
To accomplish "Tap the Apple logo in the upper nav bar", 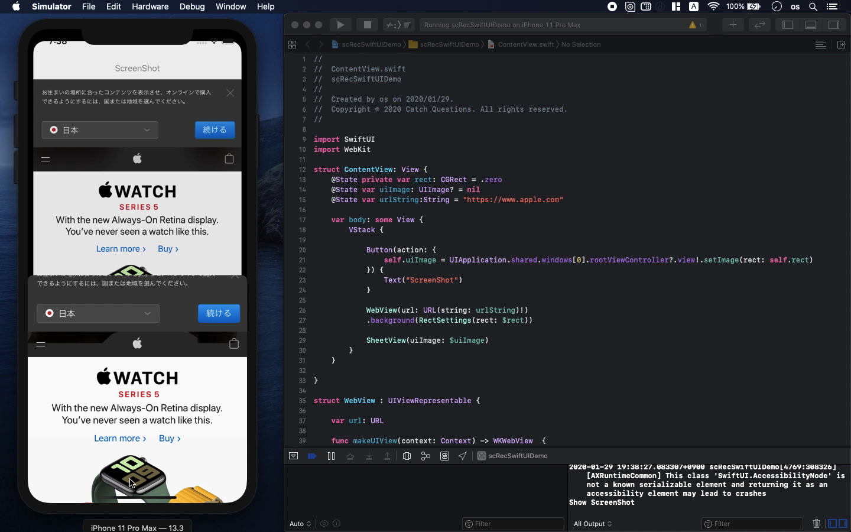I will click(x=137, y=158).
